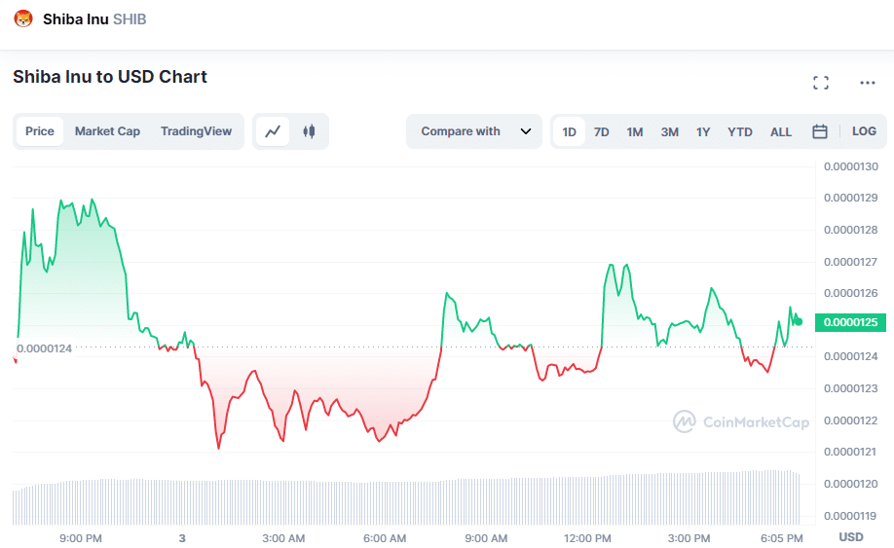Toggle the LOG scale option
Screen dimensions: 894x548
[x=864, y=131]
